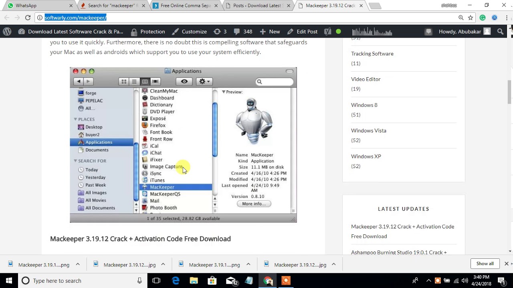The image size is (513, 288).
Task: Close the WhatsApp tab
Action: pos(71,6)
